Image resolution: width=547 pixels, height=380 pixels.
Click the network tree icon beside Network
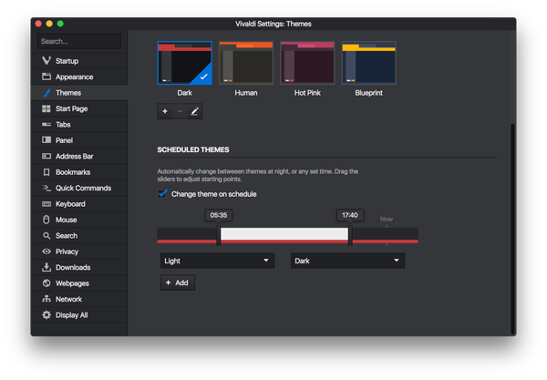tap(46, 299)
